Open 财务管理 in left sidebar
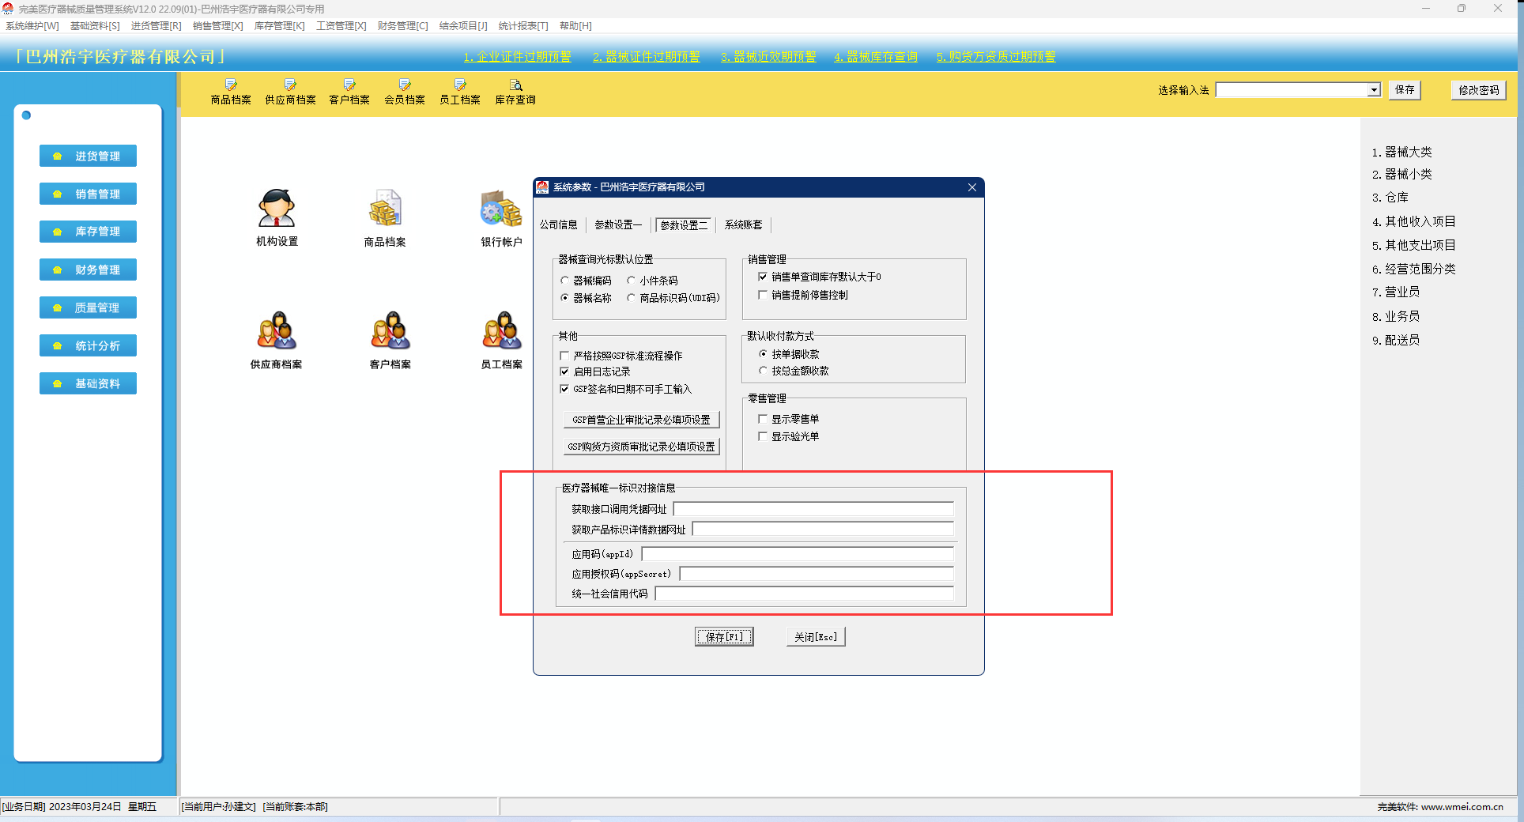 [89, 270]
